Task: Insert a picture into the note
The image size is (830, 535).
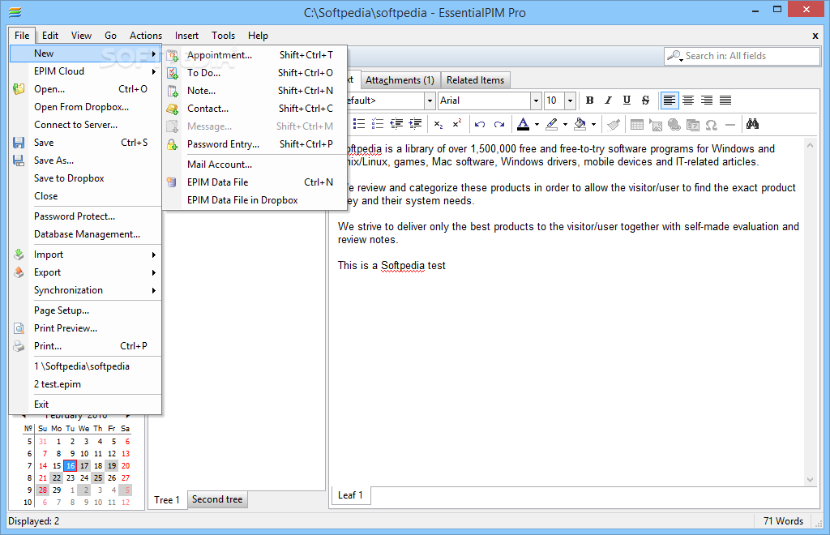Action: tap(656, 124)
